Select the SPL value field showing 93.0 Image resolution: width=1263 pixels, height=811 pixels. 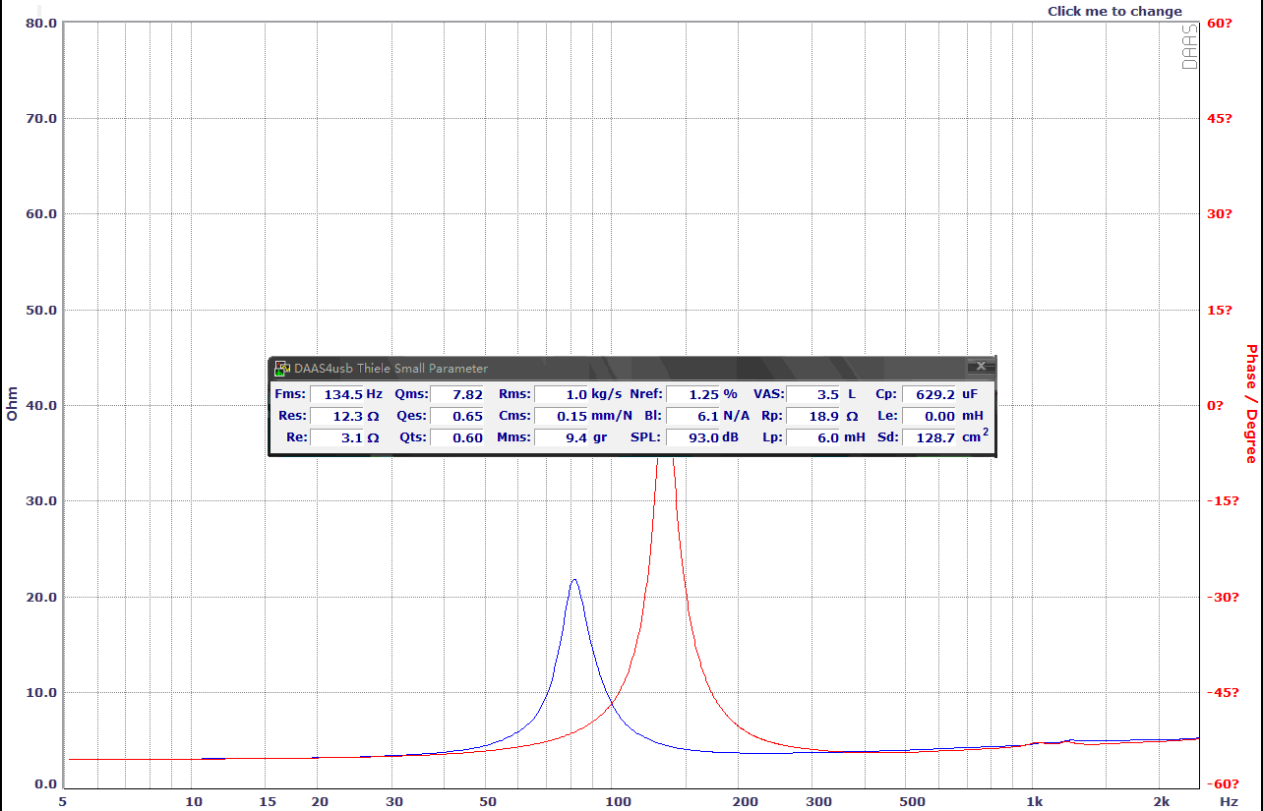(x=692, y=437)
